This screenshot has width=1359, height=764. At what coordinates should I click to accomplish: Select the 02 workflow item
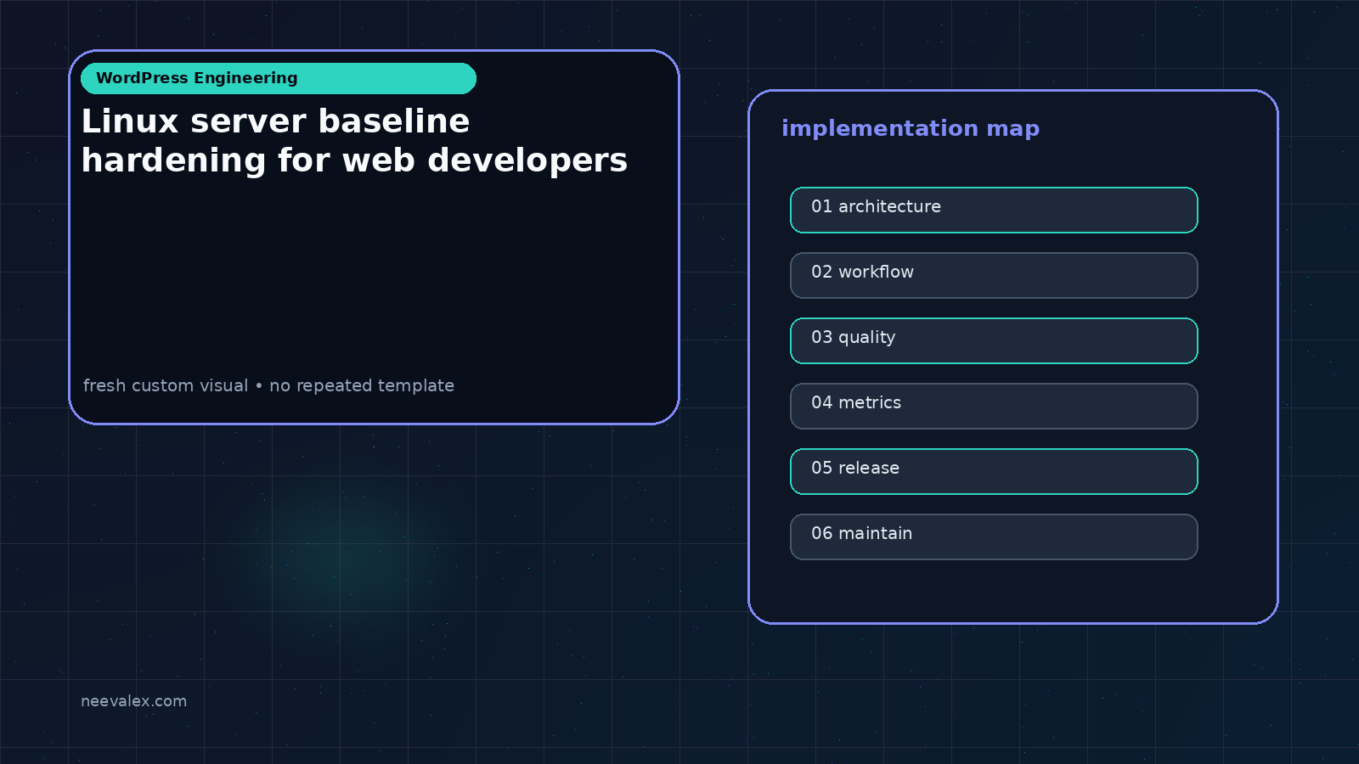click(994, 275)
